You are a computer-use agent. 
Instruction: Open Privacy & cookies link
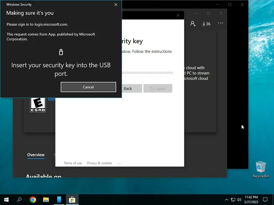100,163
